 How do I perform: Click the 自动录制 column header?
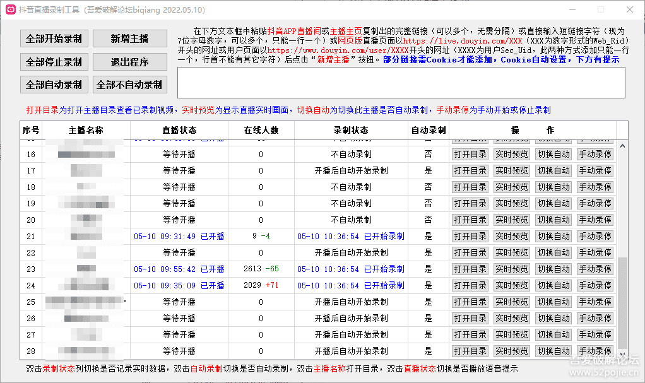429,131
